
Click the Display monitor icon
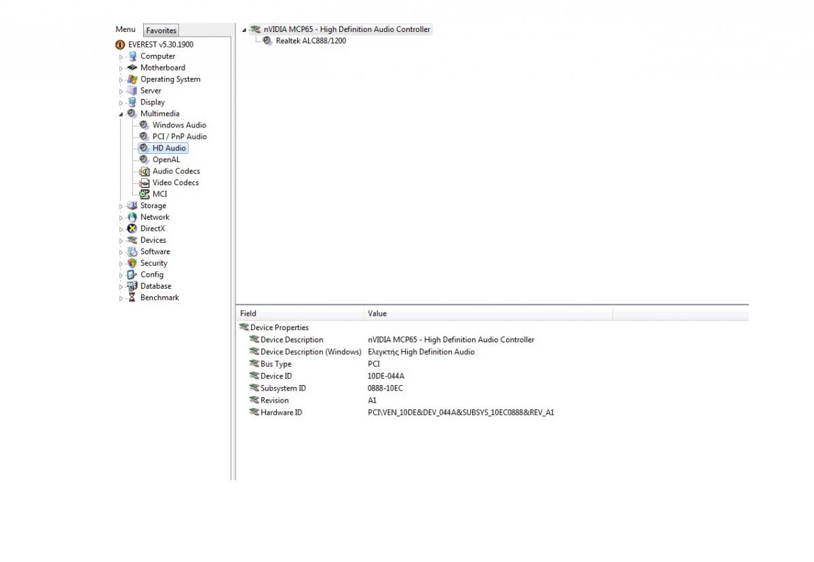pyautogui.click(x=133, y=102)
